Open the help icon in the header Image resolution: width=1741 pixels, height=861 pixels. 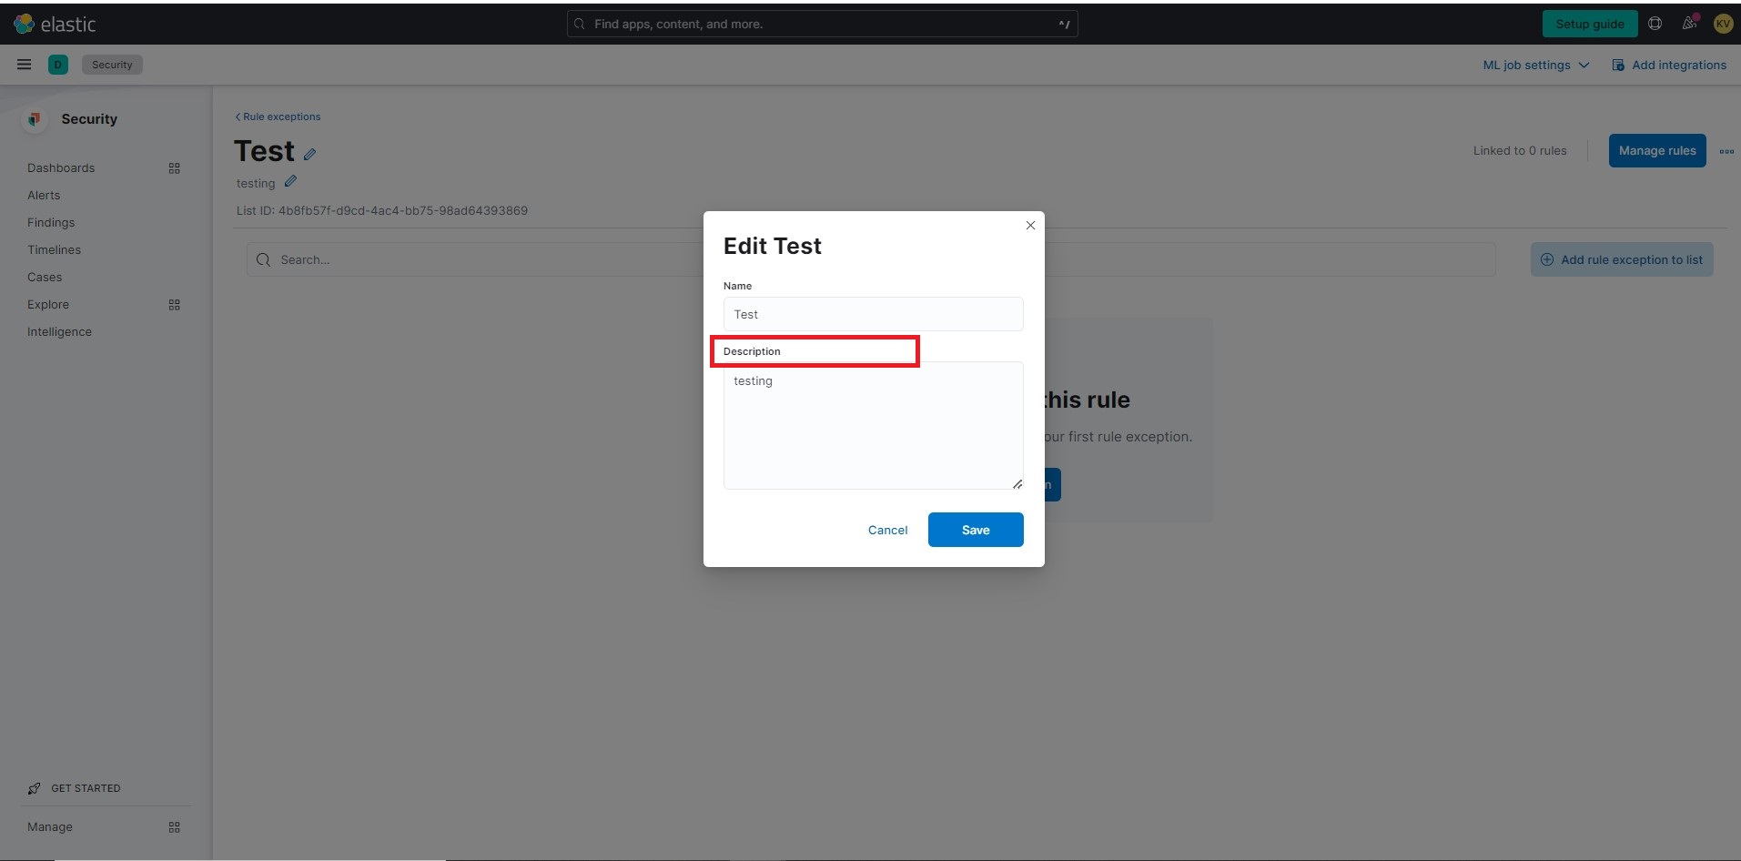click(1655, 23)
